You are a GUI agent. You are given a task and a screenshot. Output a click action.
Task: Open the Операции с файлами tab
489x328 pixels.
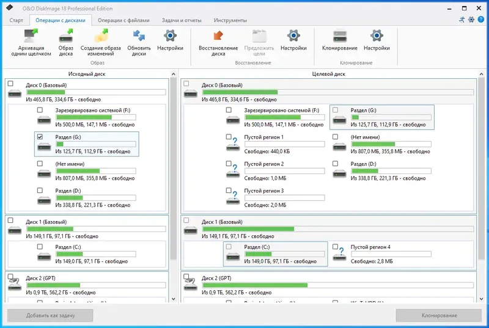[x=123, y=20]
